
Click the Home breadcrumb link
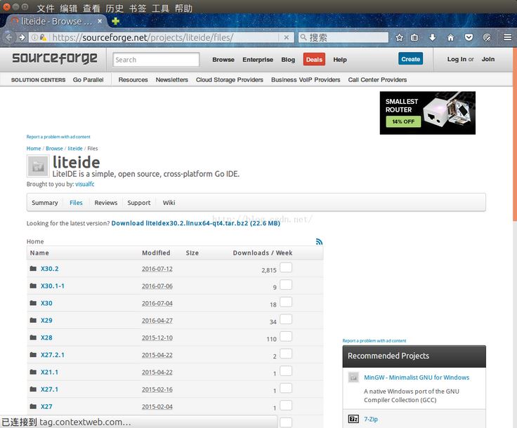34,149
